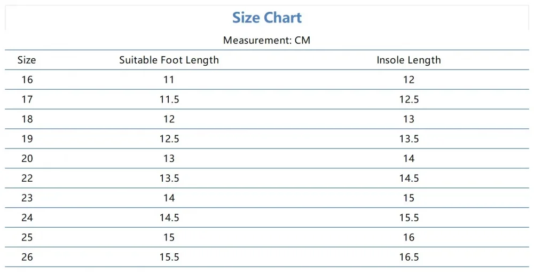This screenshot has height=272, width=534.
Task: Select size 23 row label
Action: (27, 198)
